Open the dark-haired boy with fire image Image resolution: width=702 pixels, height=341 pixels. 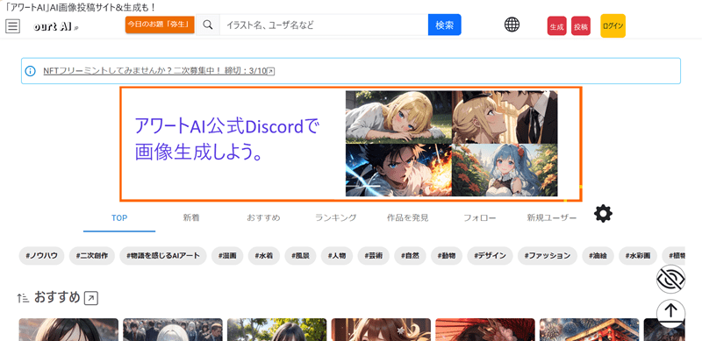click(398, 170)
